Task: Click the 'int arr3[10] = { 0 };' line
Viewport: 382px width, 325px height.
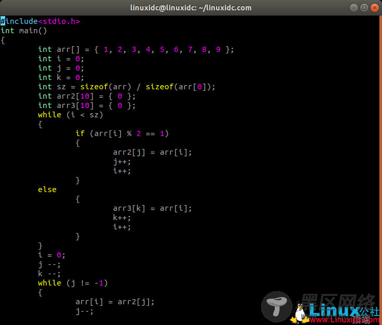Action: [87, 105]
